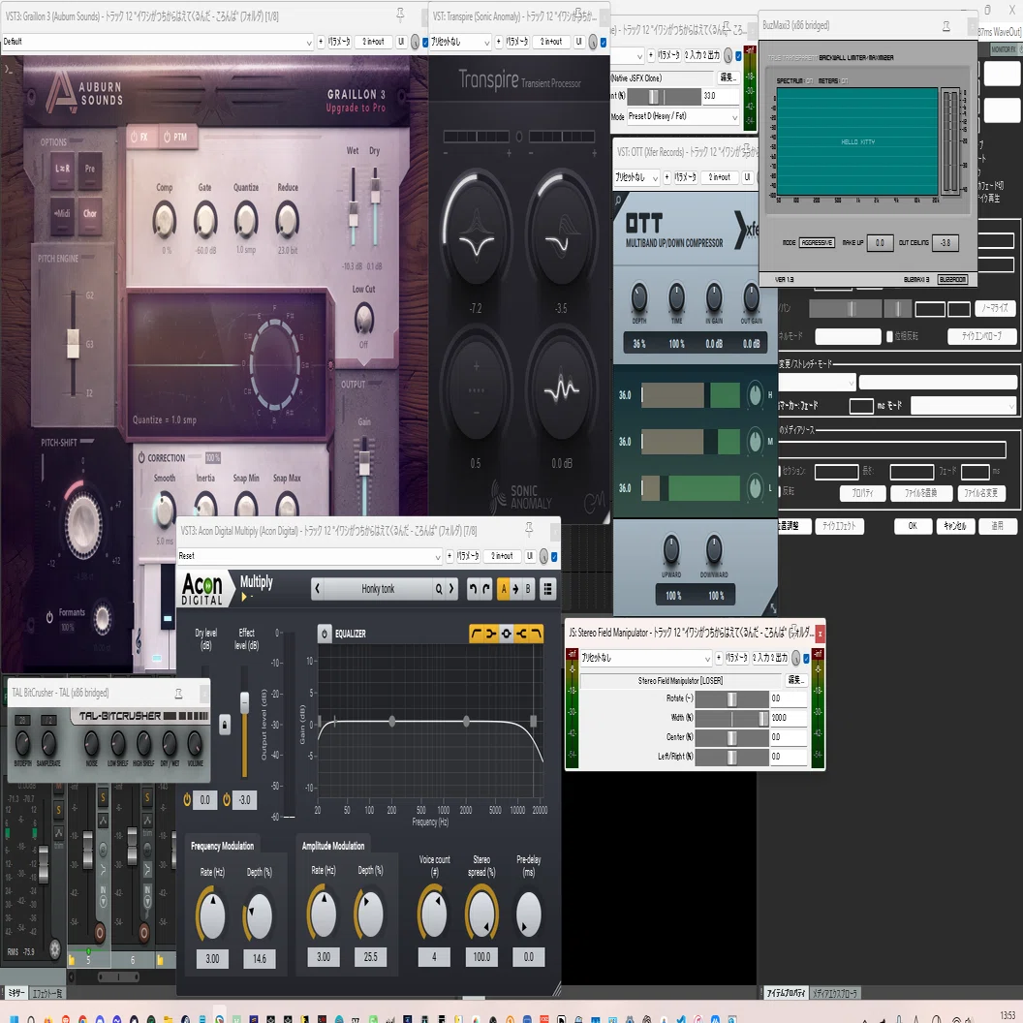Open the ms モード dropdown in item properties

coord(964,406)
